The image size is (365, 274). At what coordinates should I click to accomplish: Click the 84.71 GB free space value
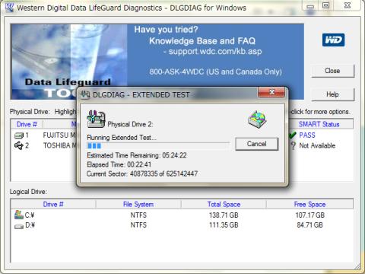click(x=309, y=225)
